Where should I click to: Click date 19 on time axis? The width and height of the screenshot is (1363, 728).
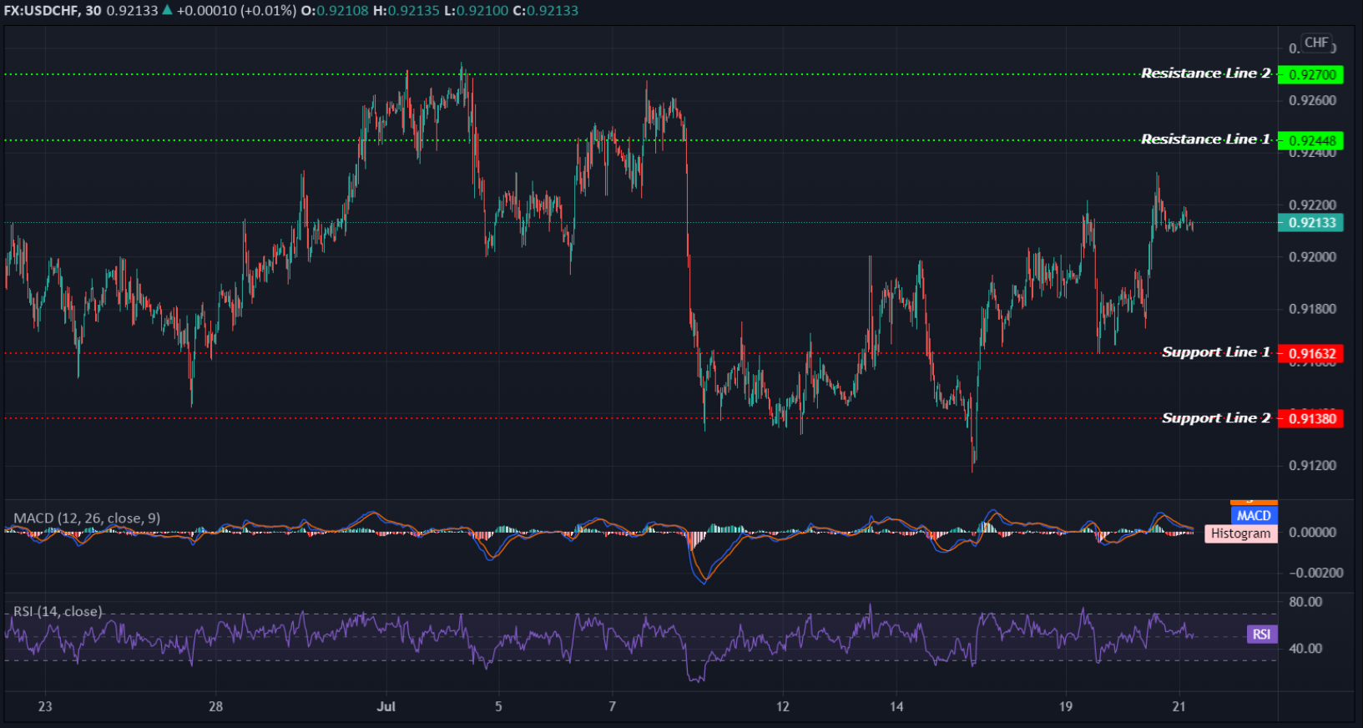(1066, 707)
